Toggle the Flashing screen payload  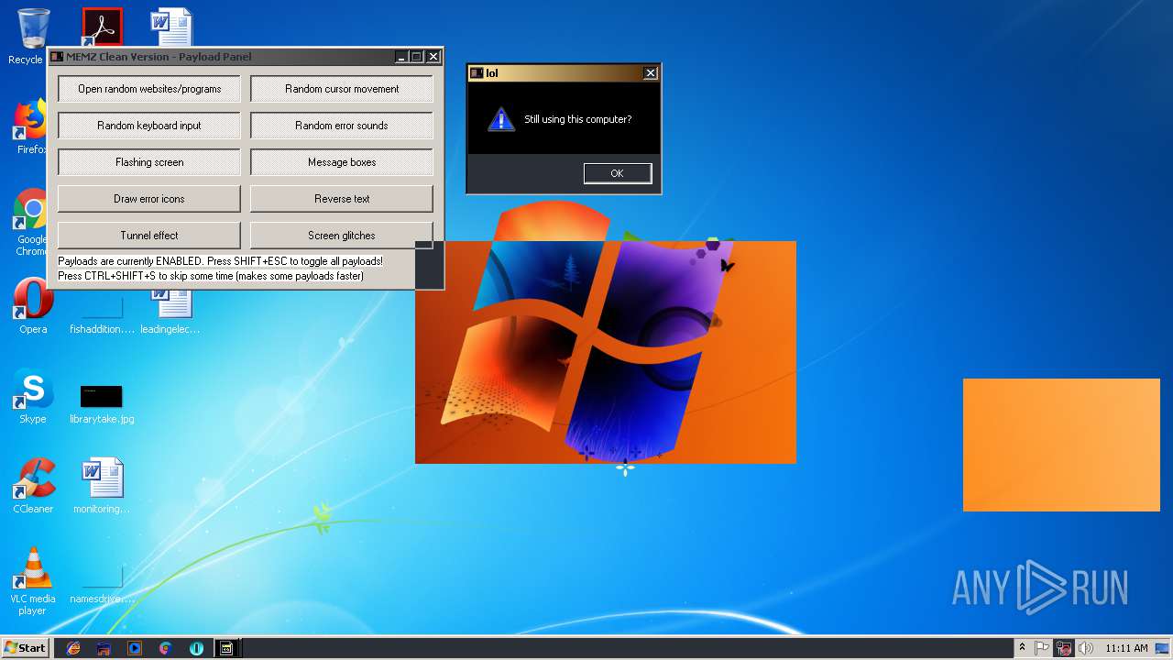coord(149,162)
